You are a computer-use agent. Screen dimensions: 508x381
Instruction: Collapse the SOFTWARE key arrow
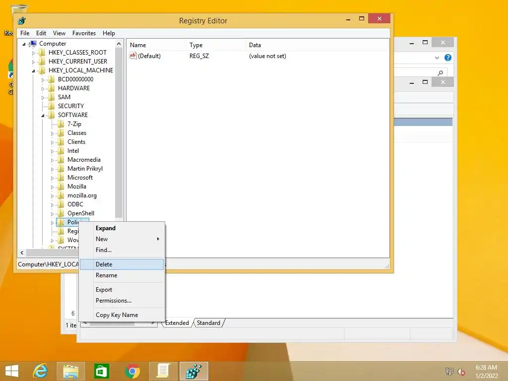coord(43,115)
